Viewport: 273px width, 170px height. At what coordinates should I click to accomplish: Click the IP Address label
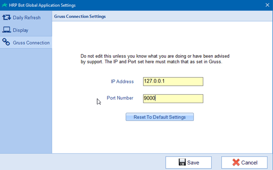122,82
